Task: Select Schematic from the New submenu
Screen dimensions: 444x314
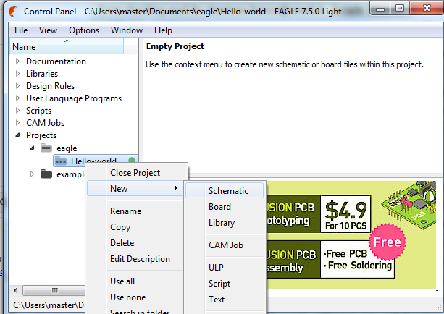Action: [x=225, y=191]
